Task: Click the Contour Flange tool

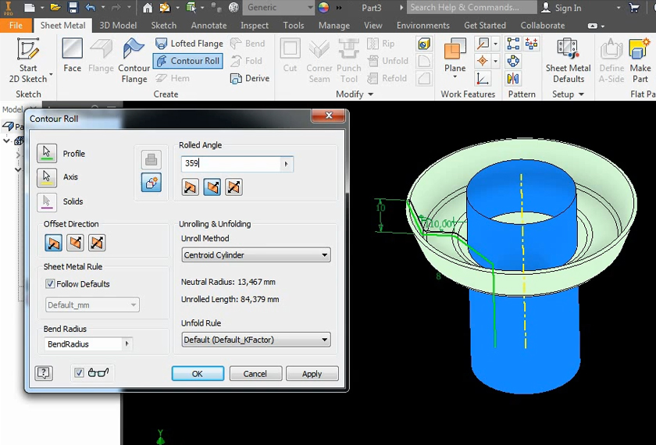Action: [x=134, y=59]
